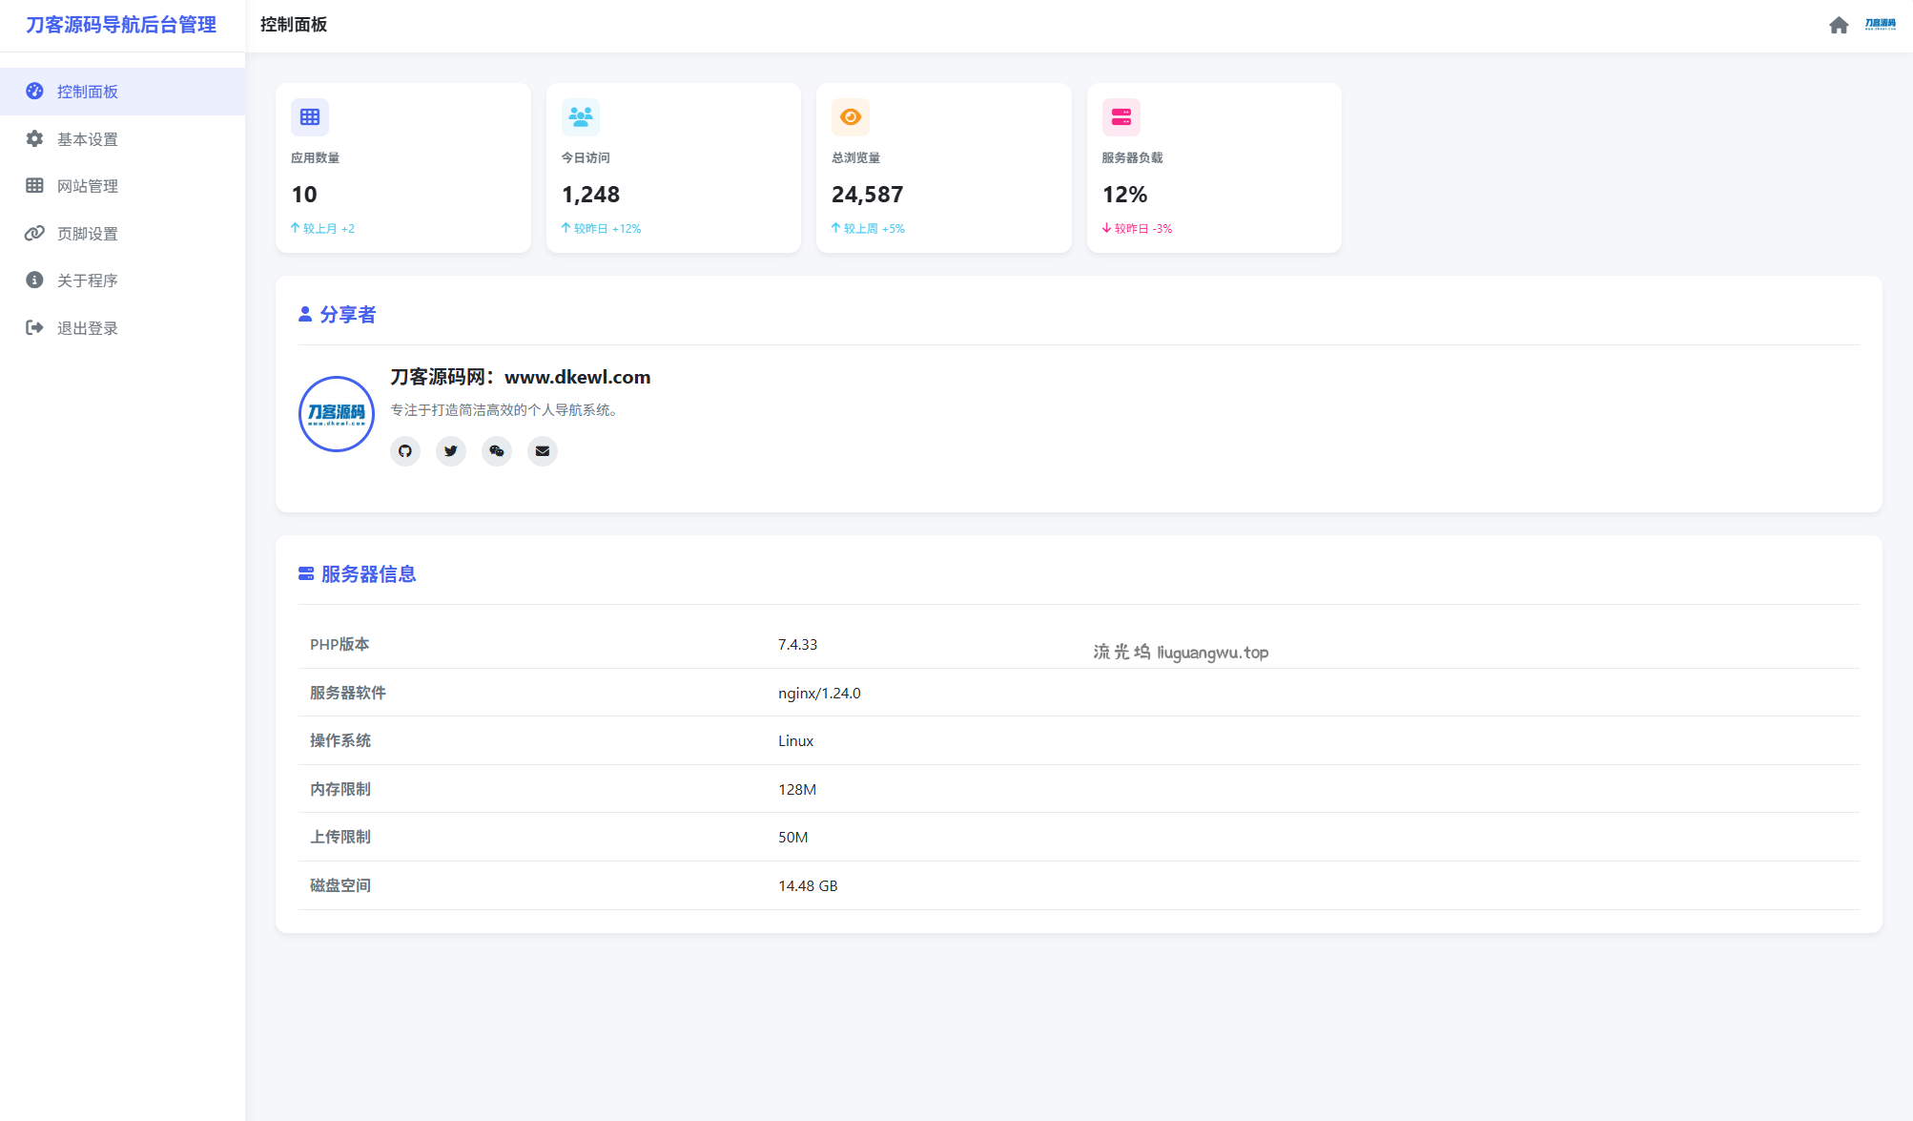This screenshot has width=1913, height=1121.
Task: Click the 今日访问 users icon
Action: 580,117
